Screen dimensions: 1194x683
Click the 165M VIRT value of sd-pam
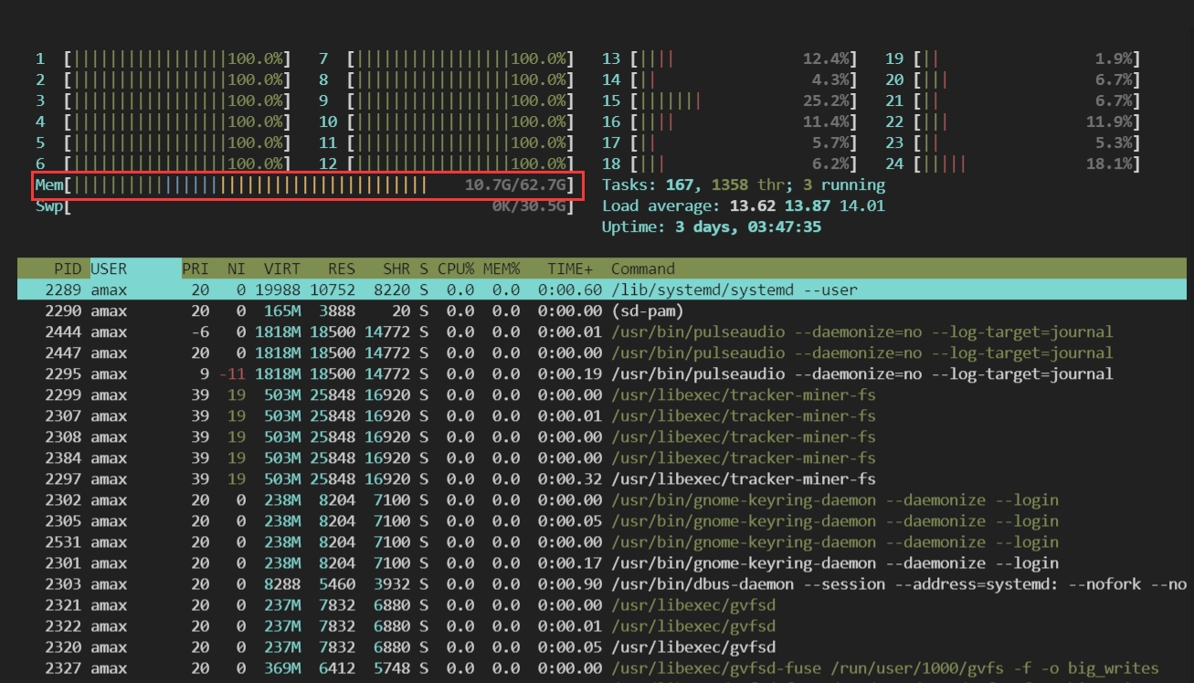coord(282,310)
